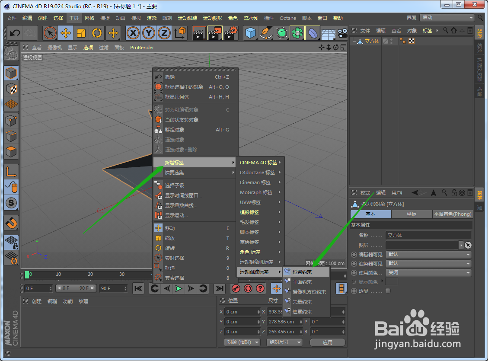Image resolution: width=488 pixels, height=361 pixels.
Task: Switch to texture mode in left palette
Action: (11, 89)
